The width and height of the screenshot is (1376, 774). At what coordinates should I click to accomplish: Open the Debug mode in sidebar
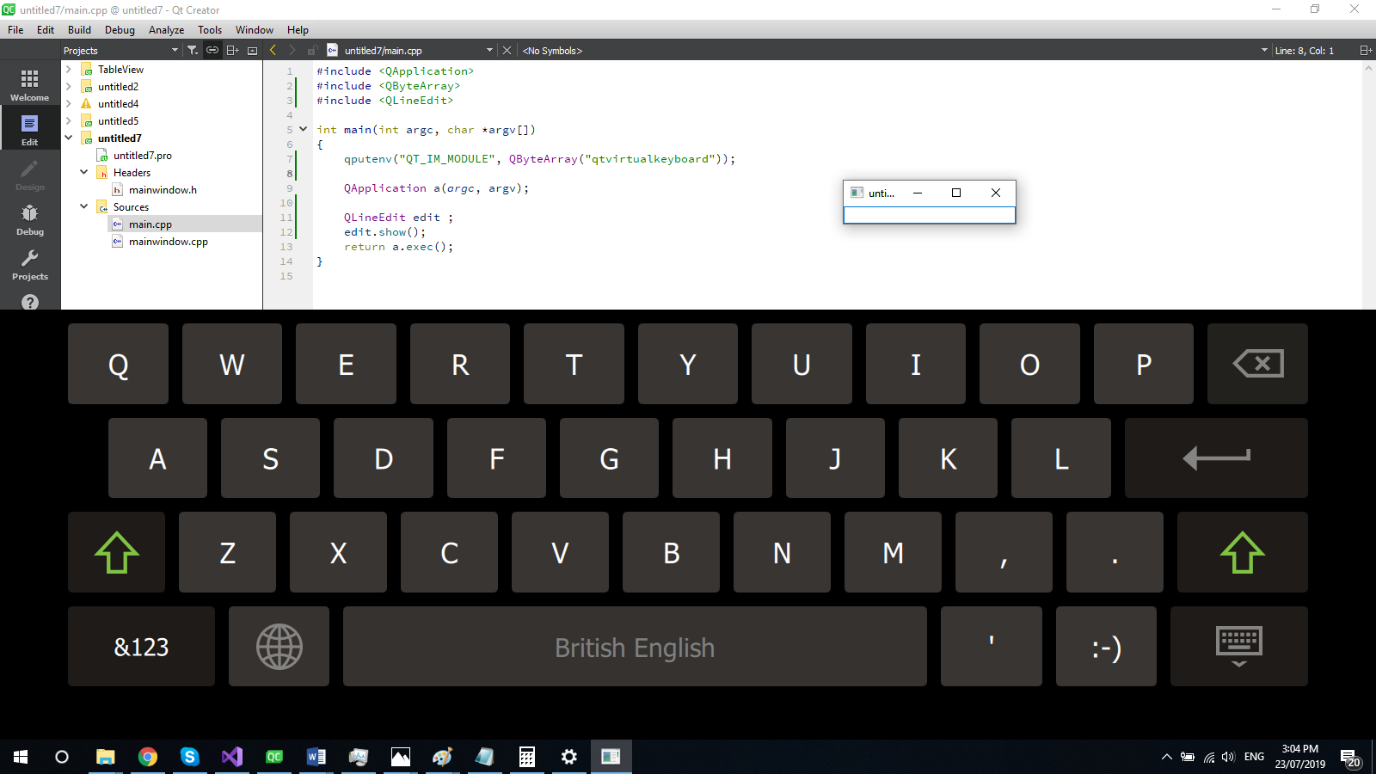[x=30, y=219]
